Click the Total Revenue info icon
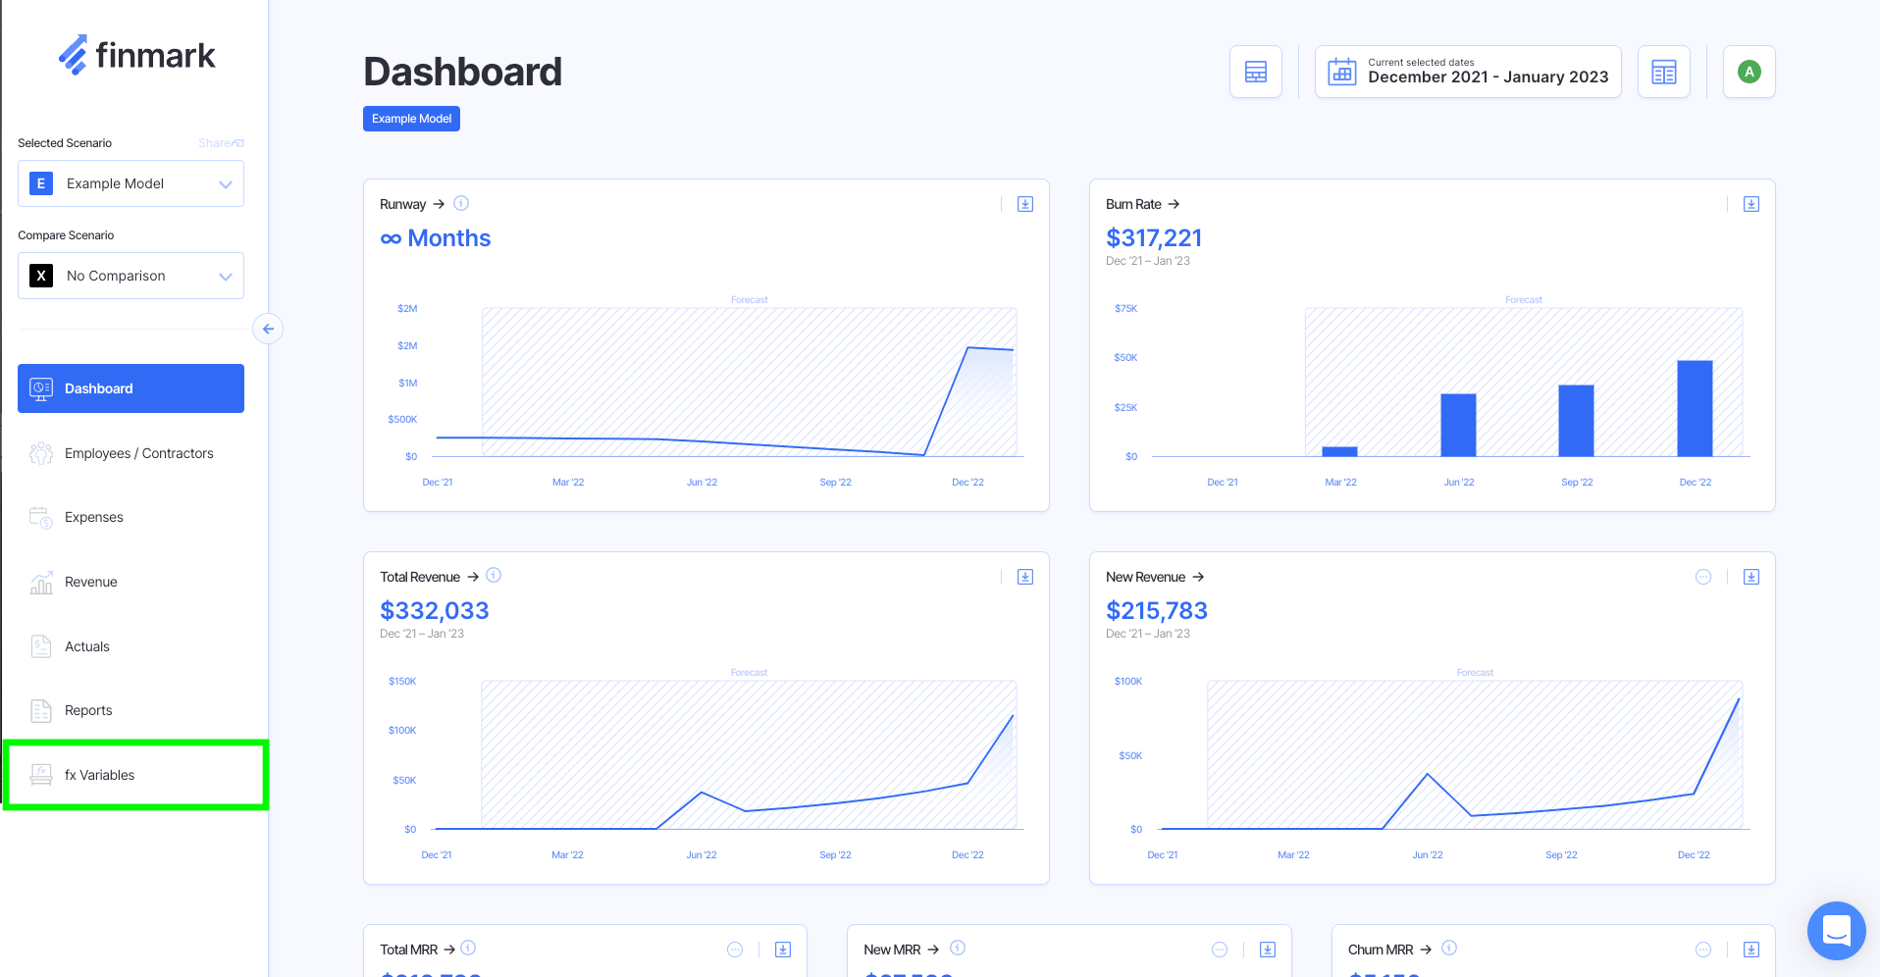Viewport: 1880px width, 977px height. (x=494, y=576)
